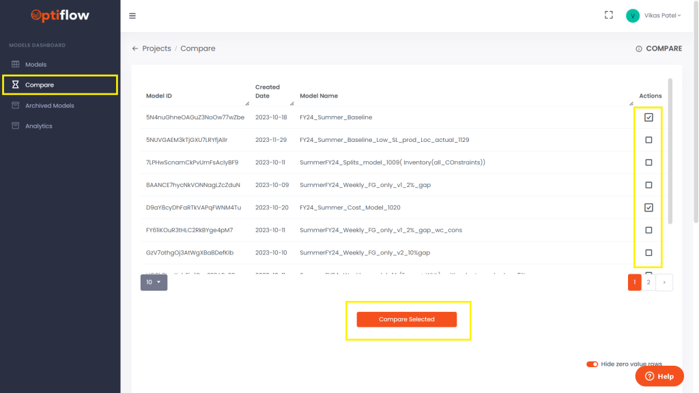Uncheck the FY24_Summer_Cost_Model_1020 checkbox
Image resolution: width=699 pixels, height=393 pixels.
point(648,207)
